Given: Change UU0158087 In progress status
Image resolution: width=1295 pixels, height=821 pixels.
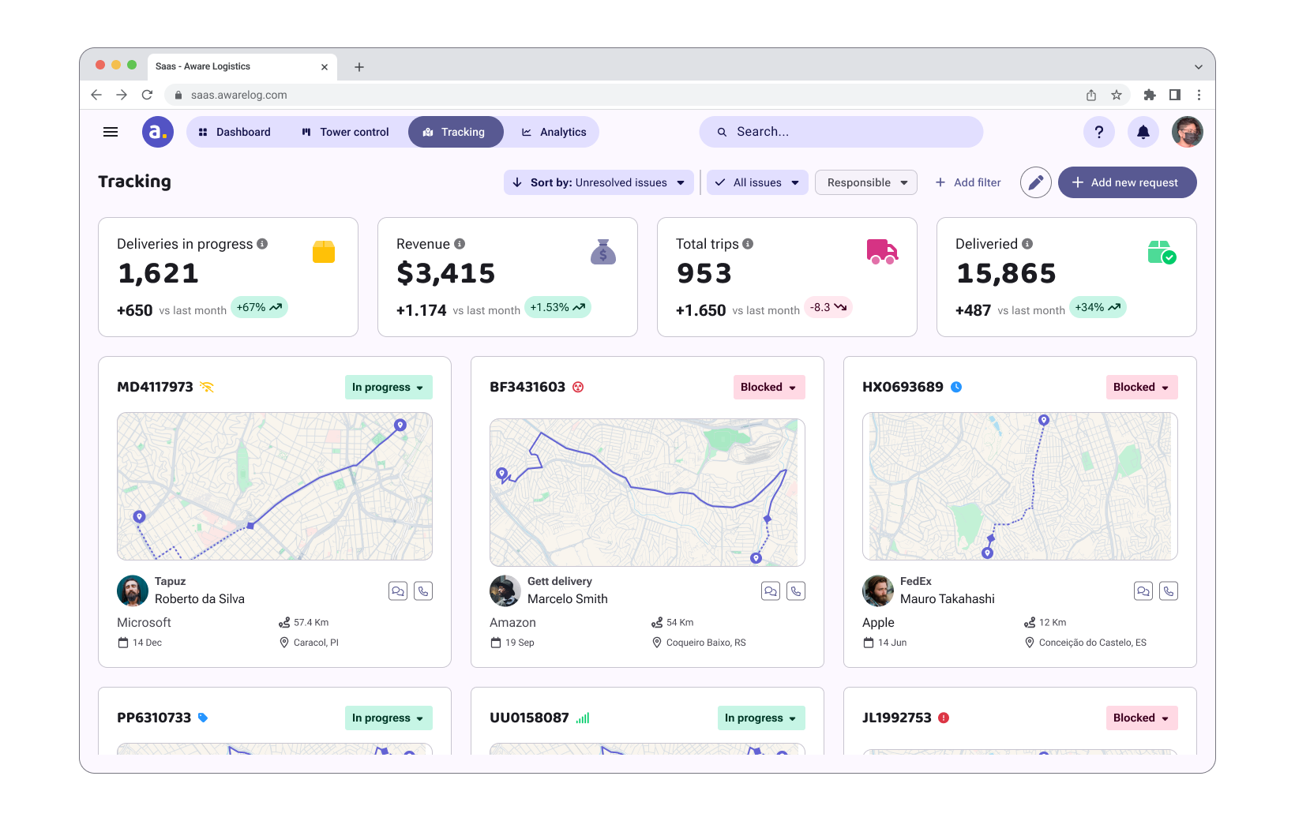Looking at the screenshot, I should [x=761, y=718].
